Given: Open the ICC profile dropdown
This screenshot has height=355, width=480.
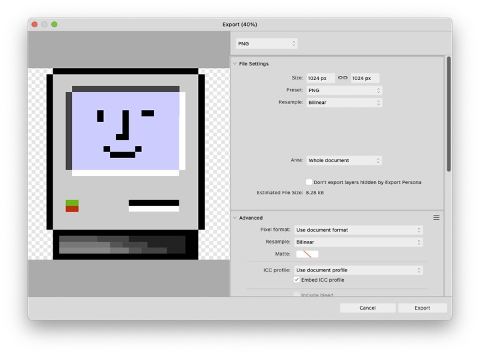Looking at the screenshot, I should tap(358, 270).
